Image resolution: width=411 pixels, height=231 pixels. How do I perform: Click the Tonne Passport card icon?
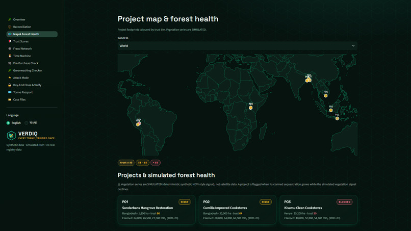(10, 92)
